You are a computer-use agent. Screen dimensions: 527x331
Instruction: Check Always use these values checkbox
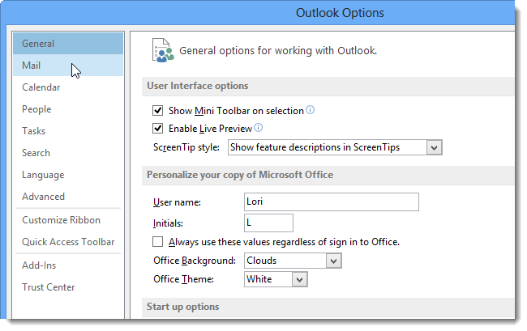pos(157,241)
